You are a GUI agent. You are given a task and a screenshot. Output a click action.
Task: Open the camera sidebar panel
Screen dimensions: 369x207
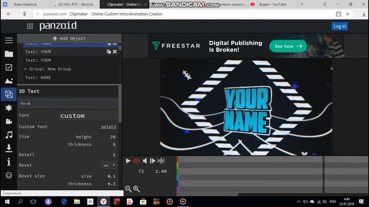click(9, 121)
